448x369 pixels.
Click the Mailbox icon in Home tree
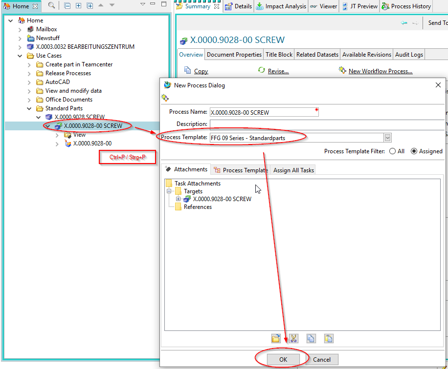click(x=31, y=29)
